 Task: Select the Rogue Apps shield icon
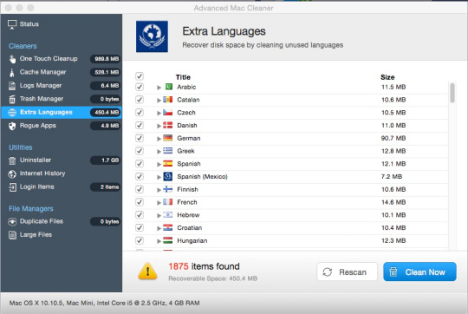coord(12,126)
